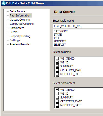Click the globe icon in the title bar
This screenshot has height=116, width=103.
pos(4,3)
